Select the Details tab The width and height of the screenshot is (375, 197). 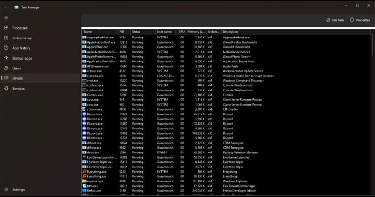click(41, 78)
